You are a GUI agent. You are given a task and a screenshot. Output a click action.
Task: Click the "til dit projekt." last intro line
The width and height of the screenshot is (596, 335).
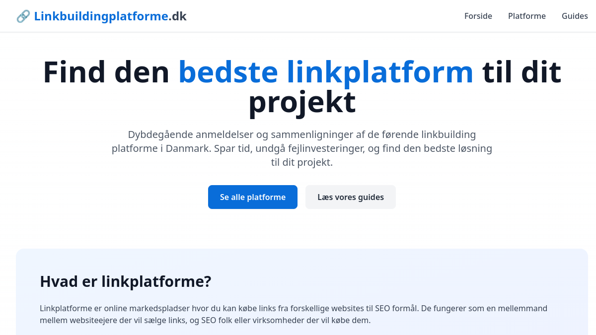(x=301, y=162)
